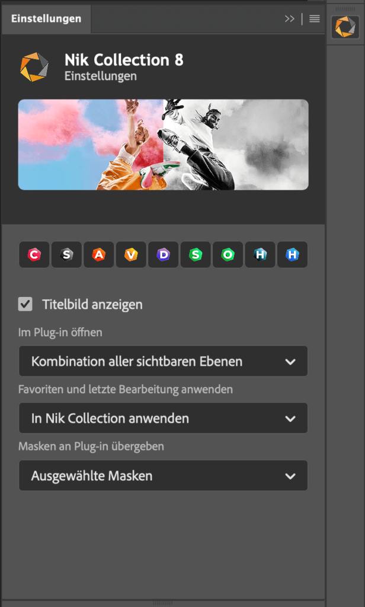Open the black S Silver Efex plug-in
This screenshot has width=365, height=607.
66,255
